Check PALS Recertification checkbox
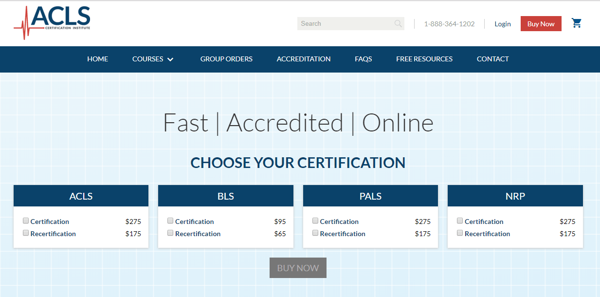Screen dimensions: 600x297 click(x=315, y=233)
